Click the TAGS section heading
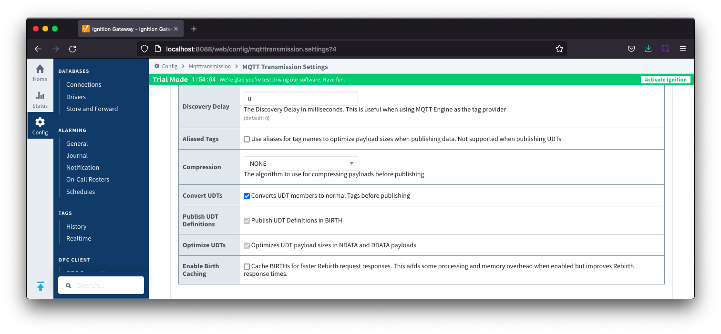This screenshot has height=334, width=721. 65,213
